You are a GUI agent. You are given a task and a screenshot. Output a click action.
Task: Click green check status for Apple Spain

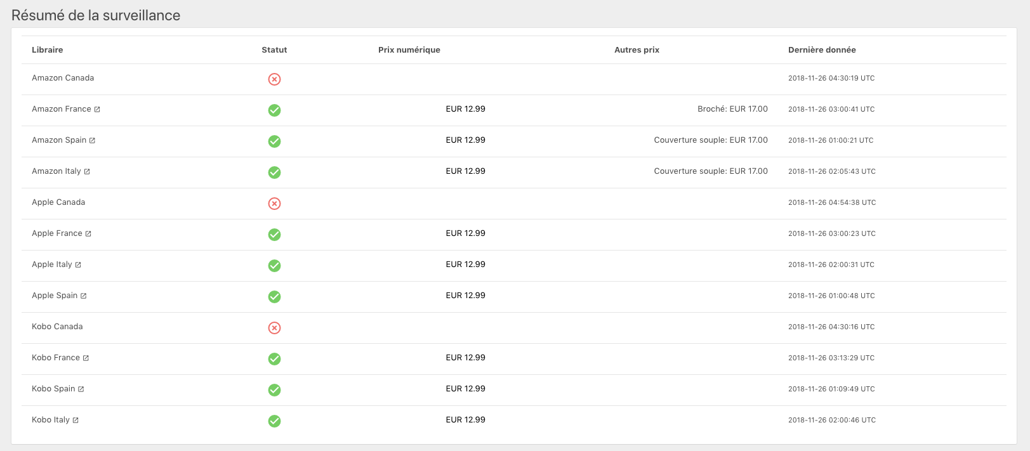(274, 297)
